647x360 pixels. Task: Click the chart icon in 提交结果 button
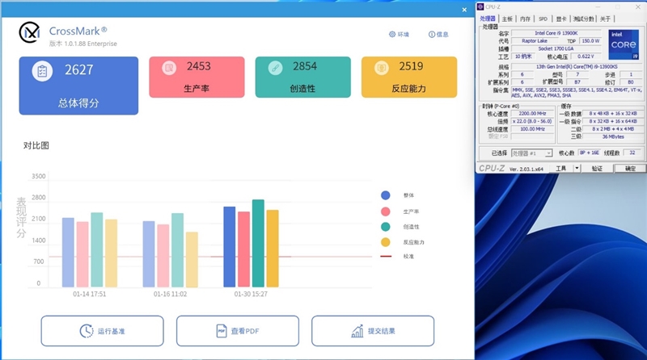357,331
